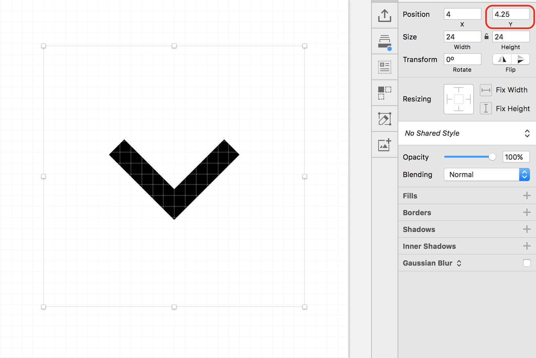Viewport: 536px width, 358px height.
Task: Add a new border
Action: click(527, 212)
